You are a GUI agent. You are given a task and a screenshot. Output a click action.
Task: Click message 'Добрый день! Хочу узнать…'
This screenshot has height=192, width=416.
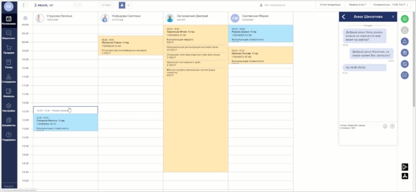click(x=364, y=36)
